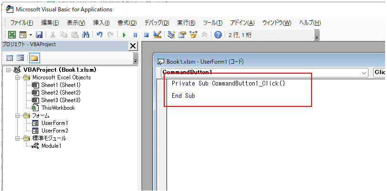The image size is (387, 191).
Task: Click the End Sub code line
Action: tap(183, 95)
